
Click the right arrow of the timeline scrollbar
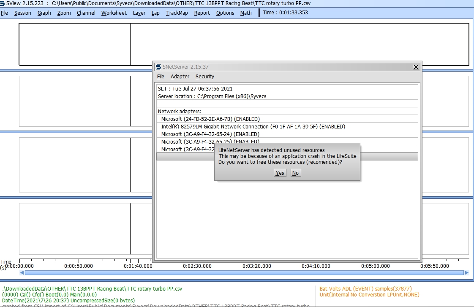tap(466, 273)
